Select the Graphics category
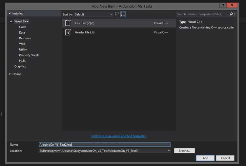This screenshot has width=246, height=166. [x=20, y=67]
